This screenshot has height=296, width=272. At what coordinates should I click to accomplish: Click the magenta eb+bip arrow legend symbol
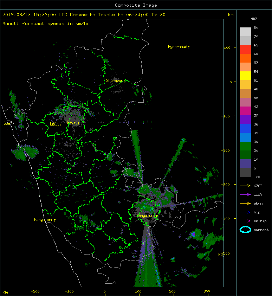point(245,221)
